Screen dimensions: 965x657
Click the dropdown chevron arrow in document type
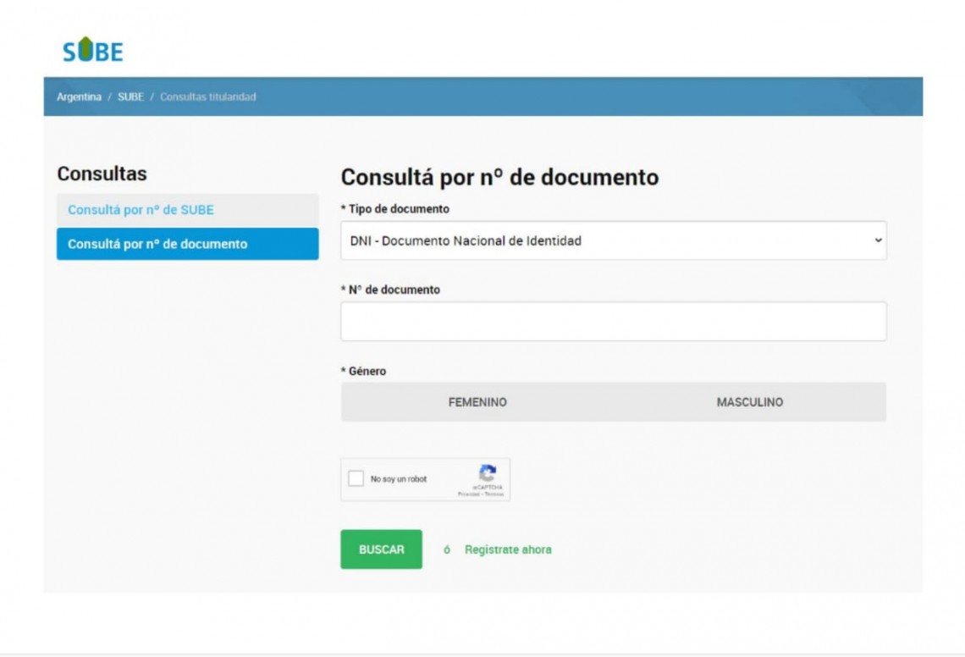click(x=877, y=240)
